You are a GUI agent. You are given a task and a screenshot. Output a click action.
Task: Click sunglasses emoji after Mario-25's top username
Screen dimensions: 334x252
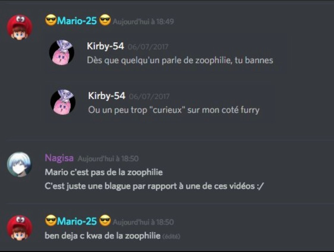[x=105, y=20]
